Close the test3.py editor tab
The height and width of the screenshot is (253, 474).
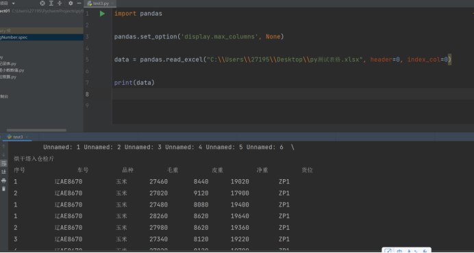tap(112, 3)
